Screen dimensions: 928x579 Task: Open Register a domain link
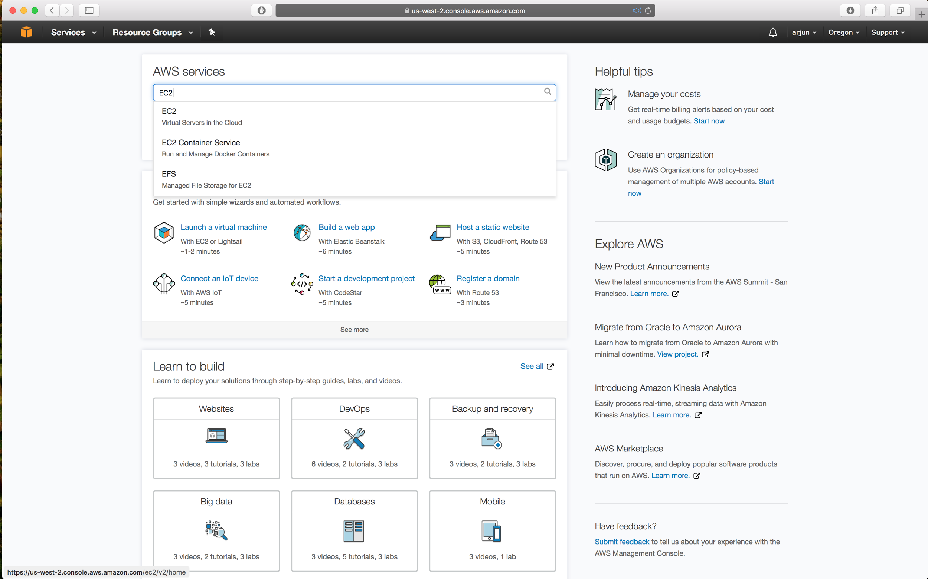tap(488, 278)
